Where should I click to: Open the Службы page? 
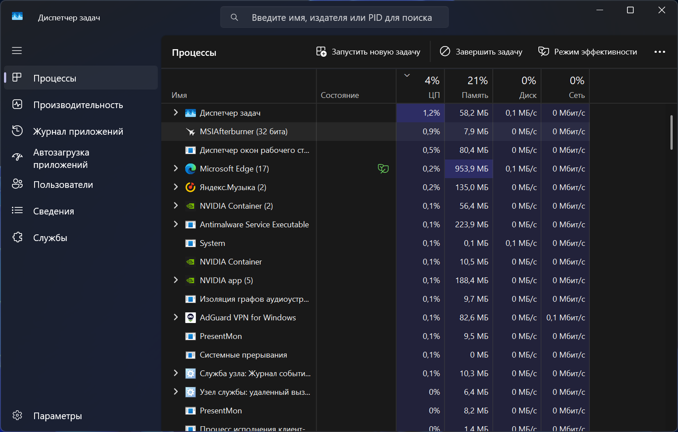click(81, 237)
